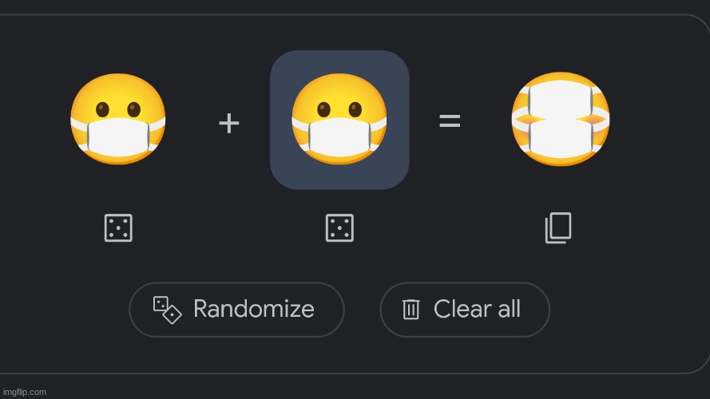Click the "Randomize" text label
710x399 pixels.
pyautogui.click(x=254, y=310)
